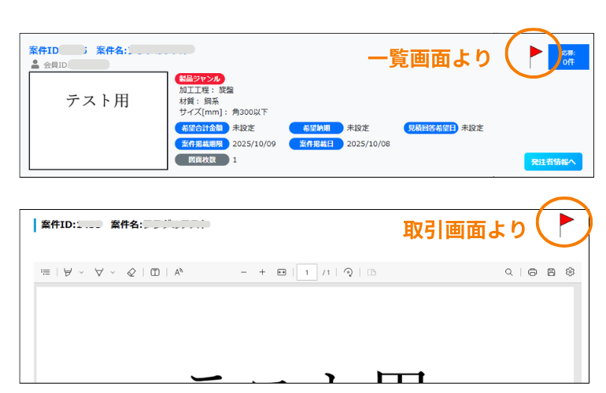Open the テスト用 drawing thumbnail
This screenshot has width=606, height=393.
(98, 120)
